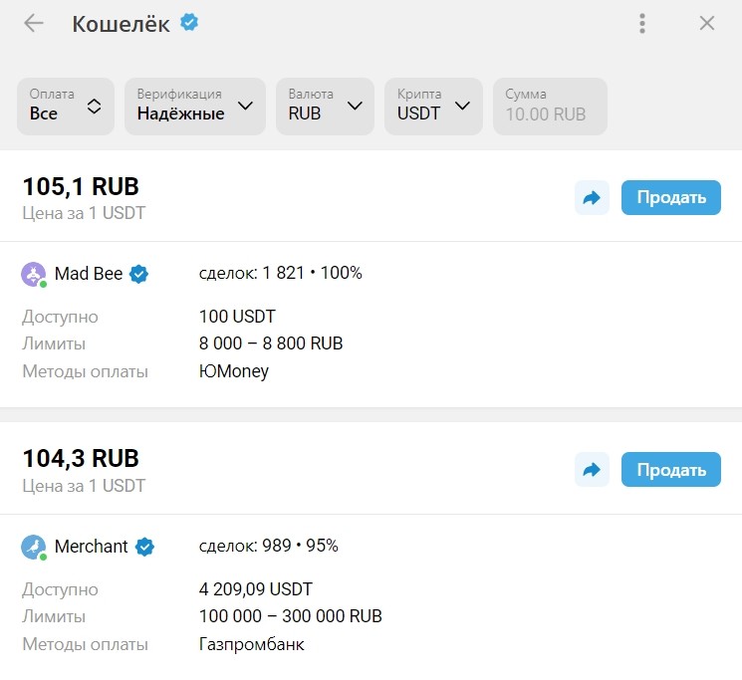
Task: Click Mad Bee seller avatar
Action: pos(34,274)
